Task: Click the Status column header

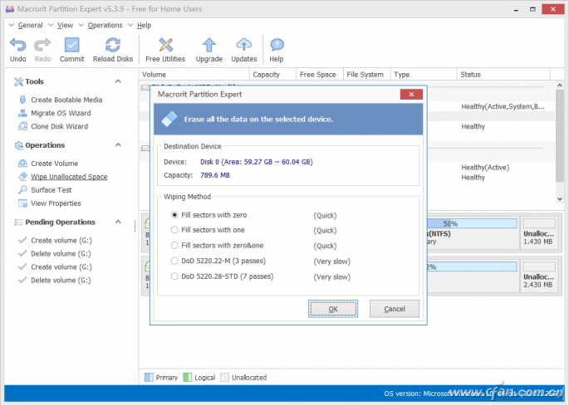Action: (503, 75)
